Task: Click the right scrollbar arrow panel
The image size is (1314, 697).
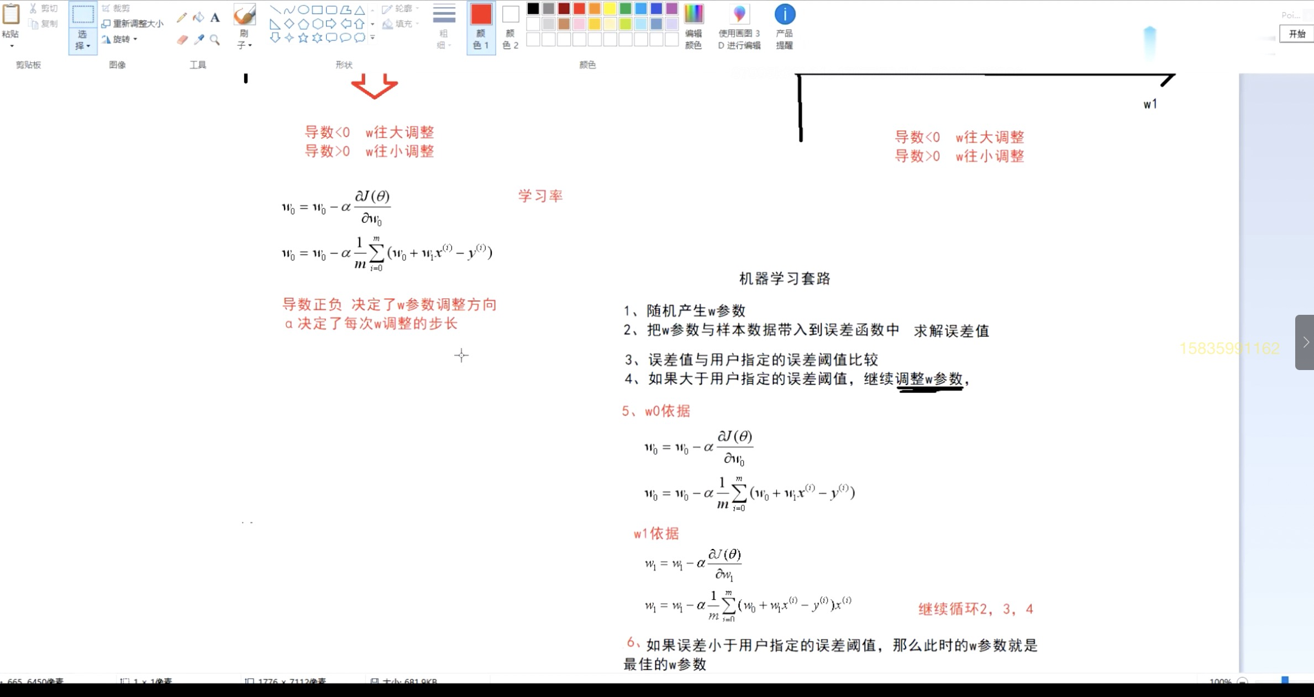Action: 1305,342
